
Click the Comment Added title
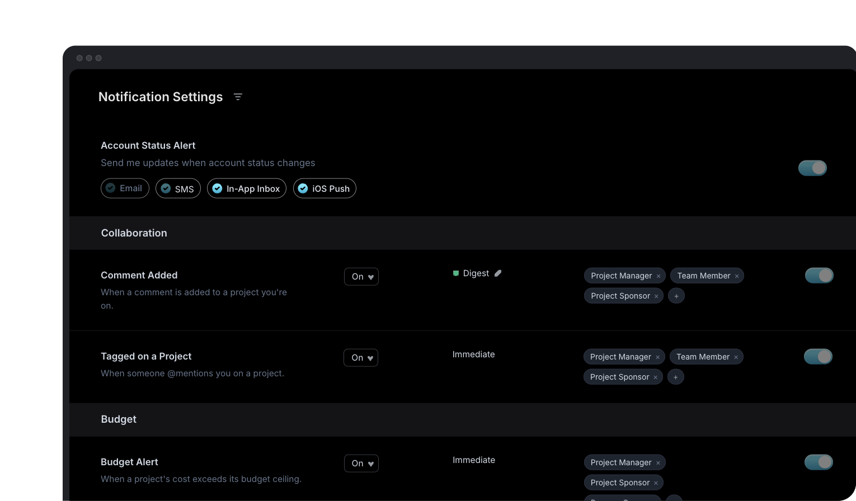tap(139, 275)
